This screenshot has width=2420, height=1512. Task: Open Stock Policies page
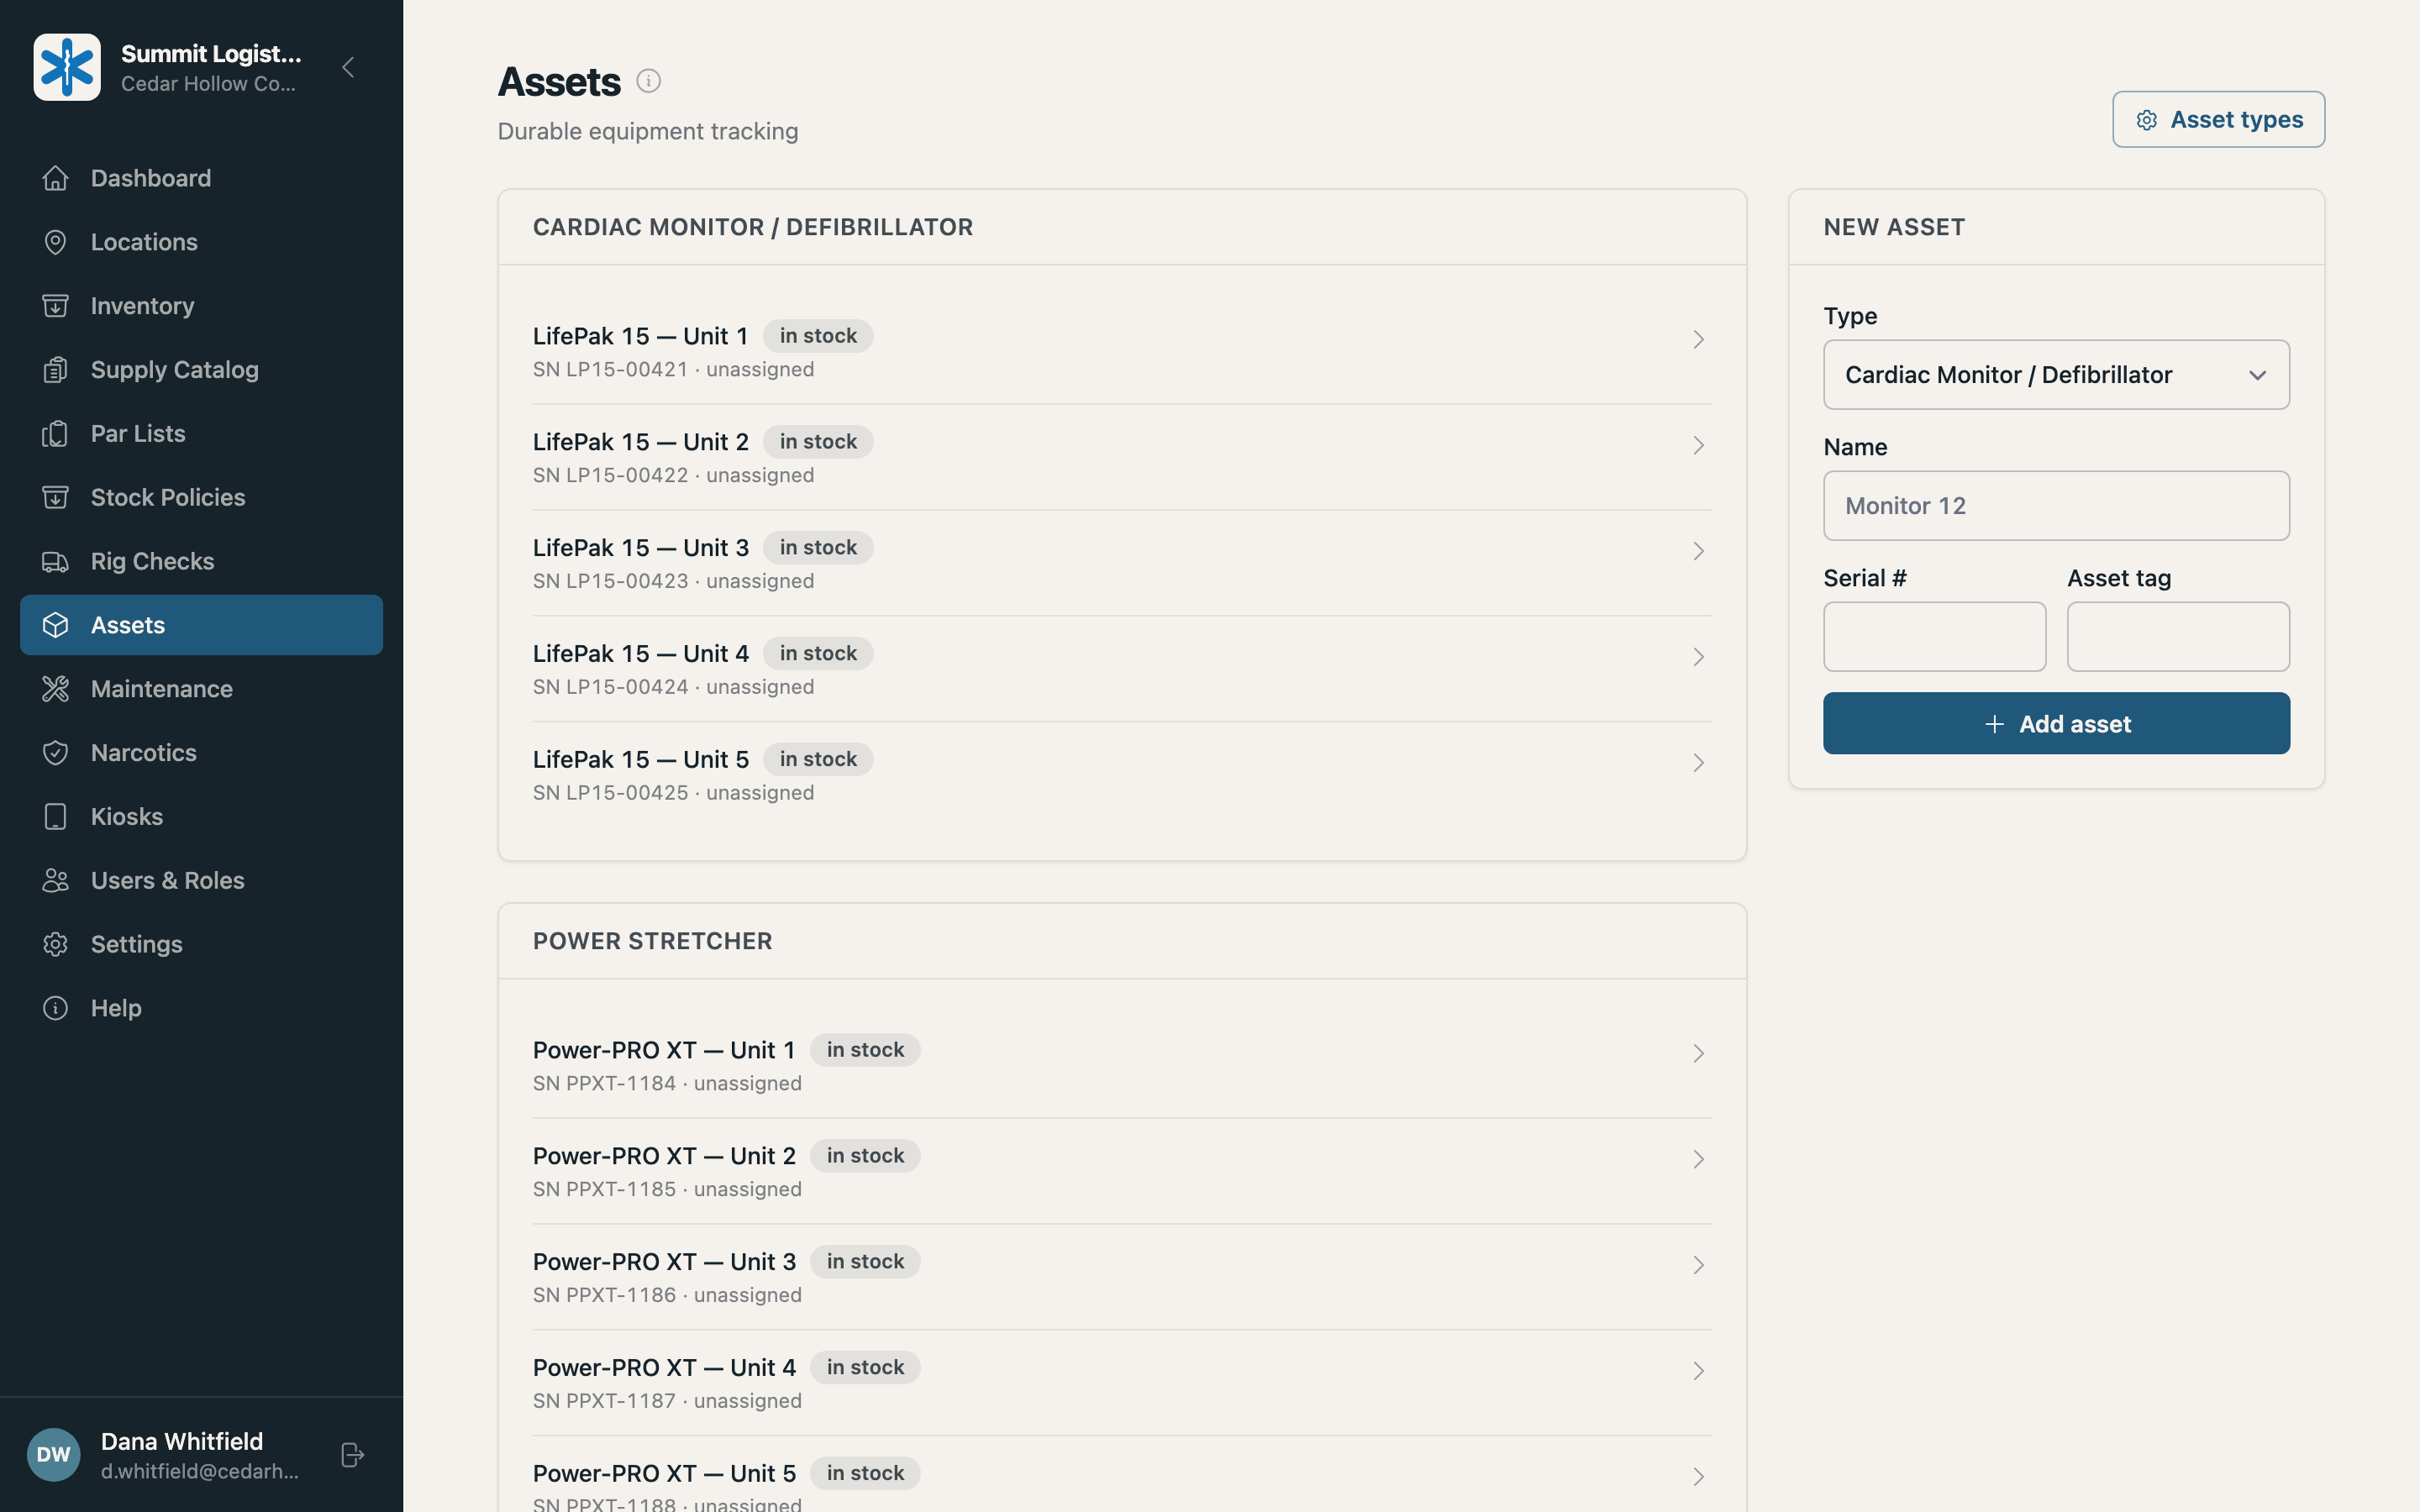point(201,497)
